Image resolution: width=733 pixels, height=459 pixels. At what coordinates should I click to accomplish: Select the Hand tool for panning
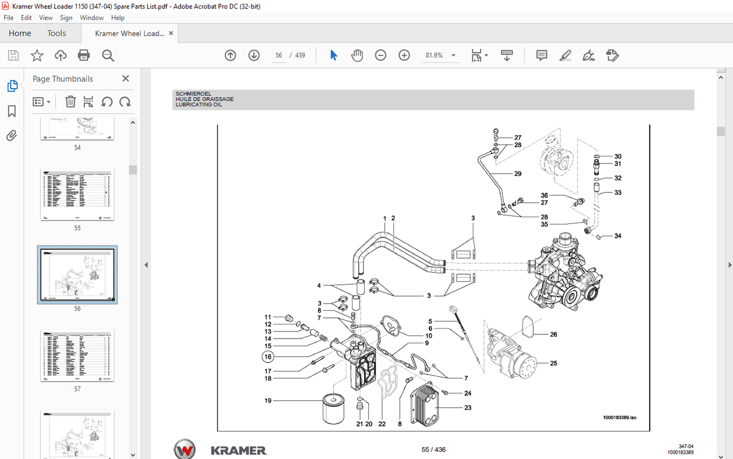(357, 55)
